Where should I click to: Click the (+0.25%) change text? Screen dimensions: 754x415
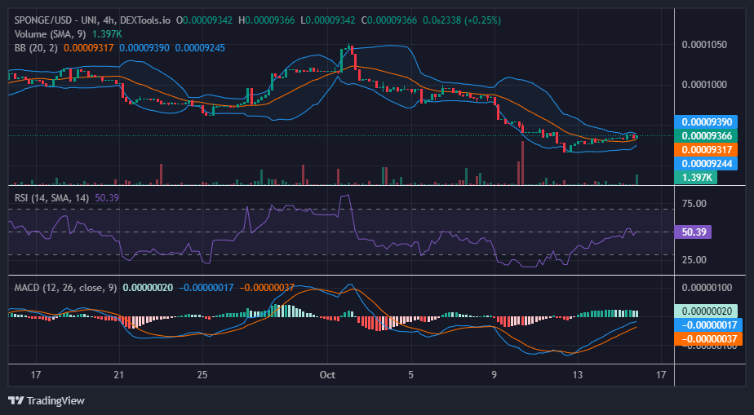point(482,20)
